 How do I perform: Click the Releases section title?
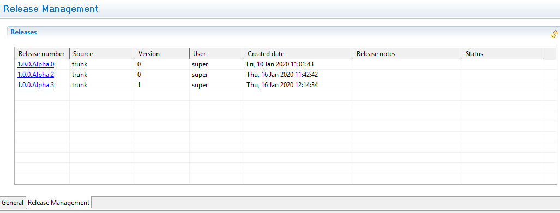click(x=23, y=32)
